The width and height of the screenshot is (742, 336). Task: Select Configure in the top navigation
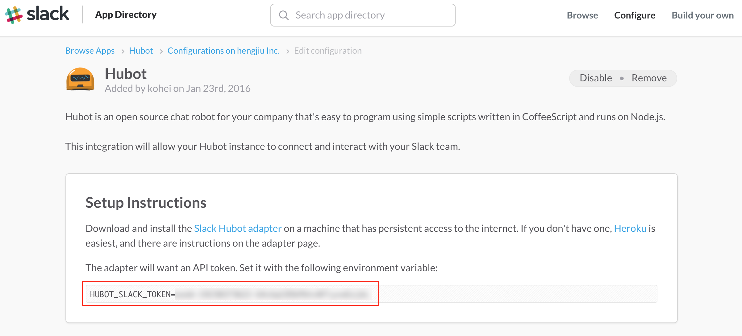point(635,15)
